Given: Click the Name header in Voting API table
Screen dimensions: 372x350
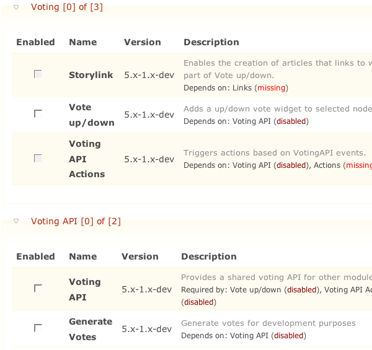Looking at the screenshot, I should pos(82,256).
